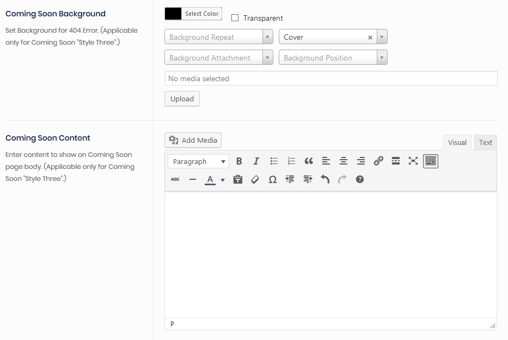Image resolution: width=508 pixels, height=340 pixels.
Task: Enable the Transparent checkbox
Action: (235, 18)
